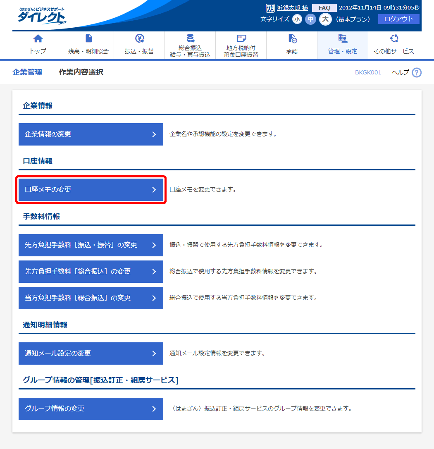Open balance inquiry document icon (残高・明細照会)

[88, 39]
